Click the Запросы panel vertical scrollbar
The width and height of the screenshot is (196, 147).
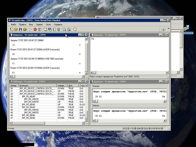[x=87, y=56]
